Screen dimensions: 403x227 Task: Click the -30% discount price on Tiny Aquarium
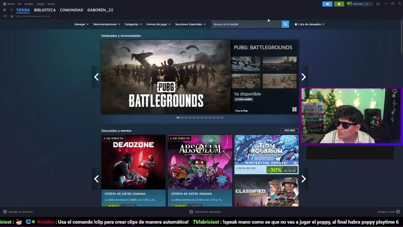282,170
